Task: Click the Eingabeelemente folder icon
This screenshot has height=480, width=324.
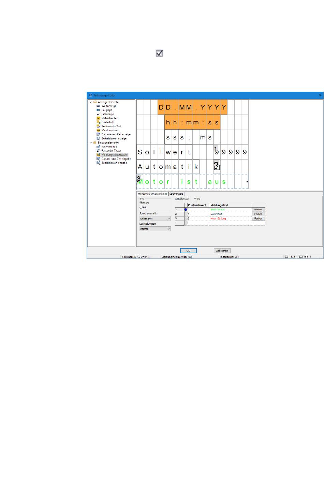Action: pos(95,142)
